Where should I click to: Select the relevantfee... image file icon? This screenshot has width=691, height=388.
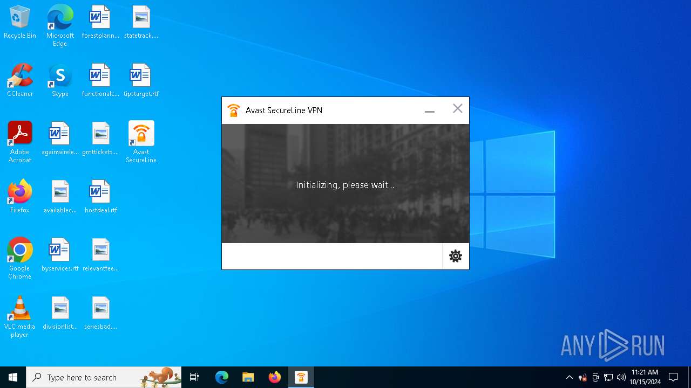point(100,255)
